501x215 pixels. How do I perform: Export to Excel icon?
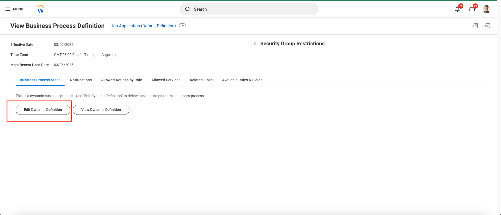pyautogui.click(x=475, y=26)
